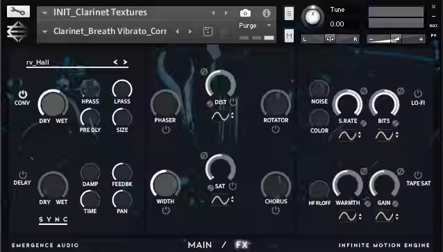The height and width of the screenshot is (252, 443).
Task: Click the reverb DRY WET knob
Action: (53, 103)
